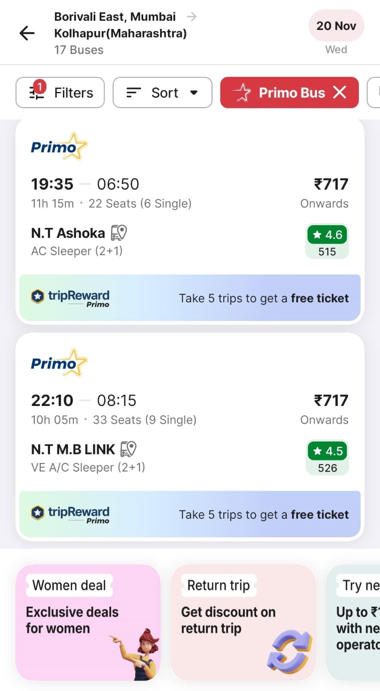Remove the Primo Bus filter
This screenshot has width=380, height=691.
click(x=340, y=92)
